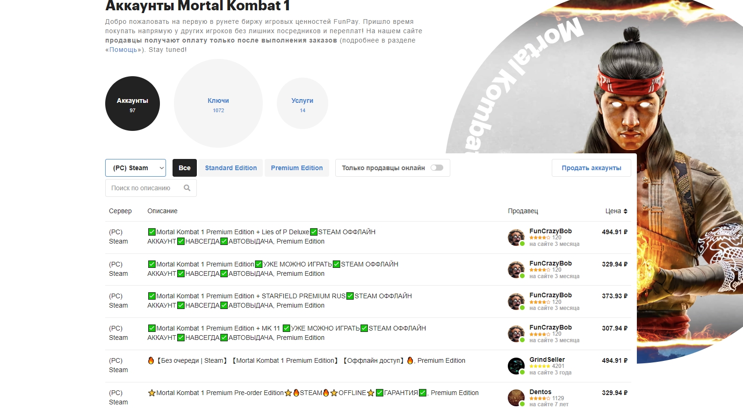Click green checkmark before Lies of P listing
The image size is (743, 410).
tap(151, 232)
